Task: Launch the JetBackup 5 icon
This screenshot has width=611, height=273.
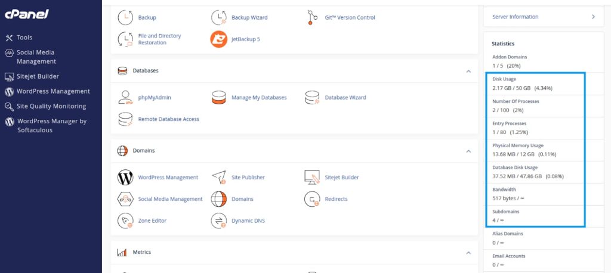Action: pos(219,39)
